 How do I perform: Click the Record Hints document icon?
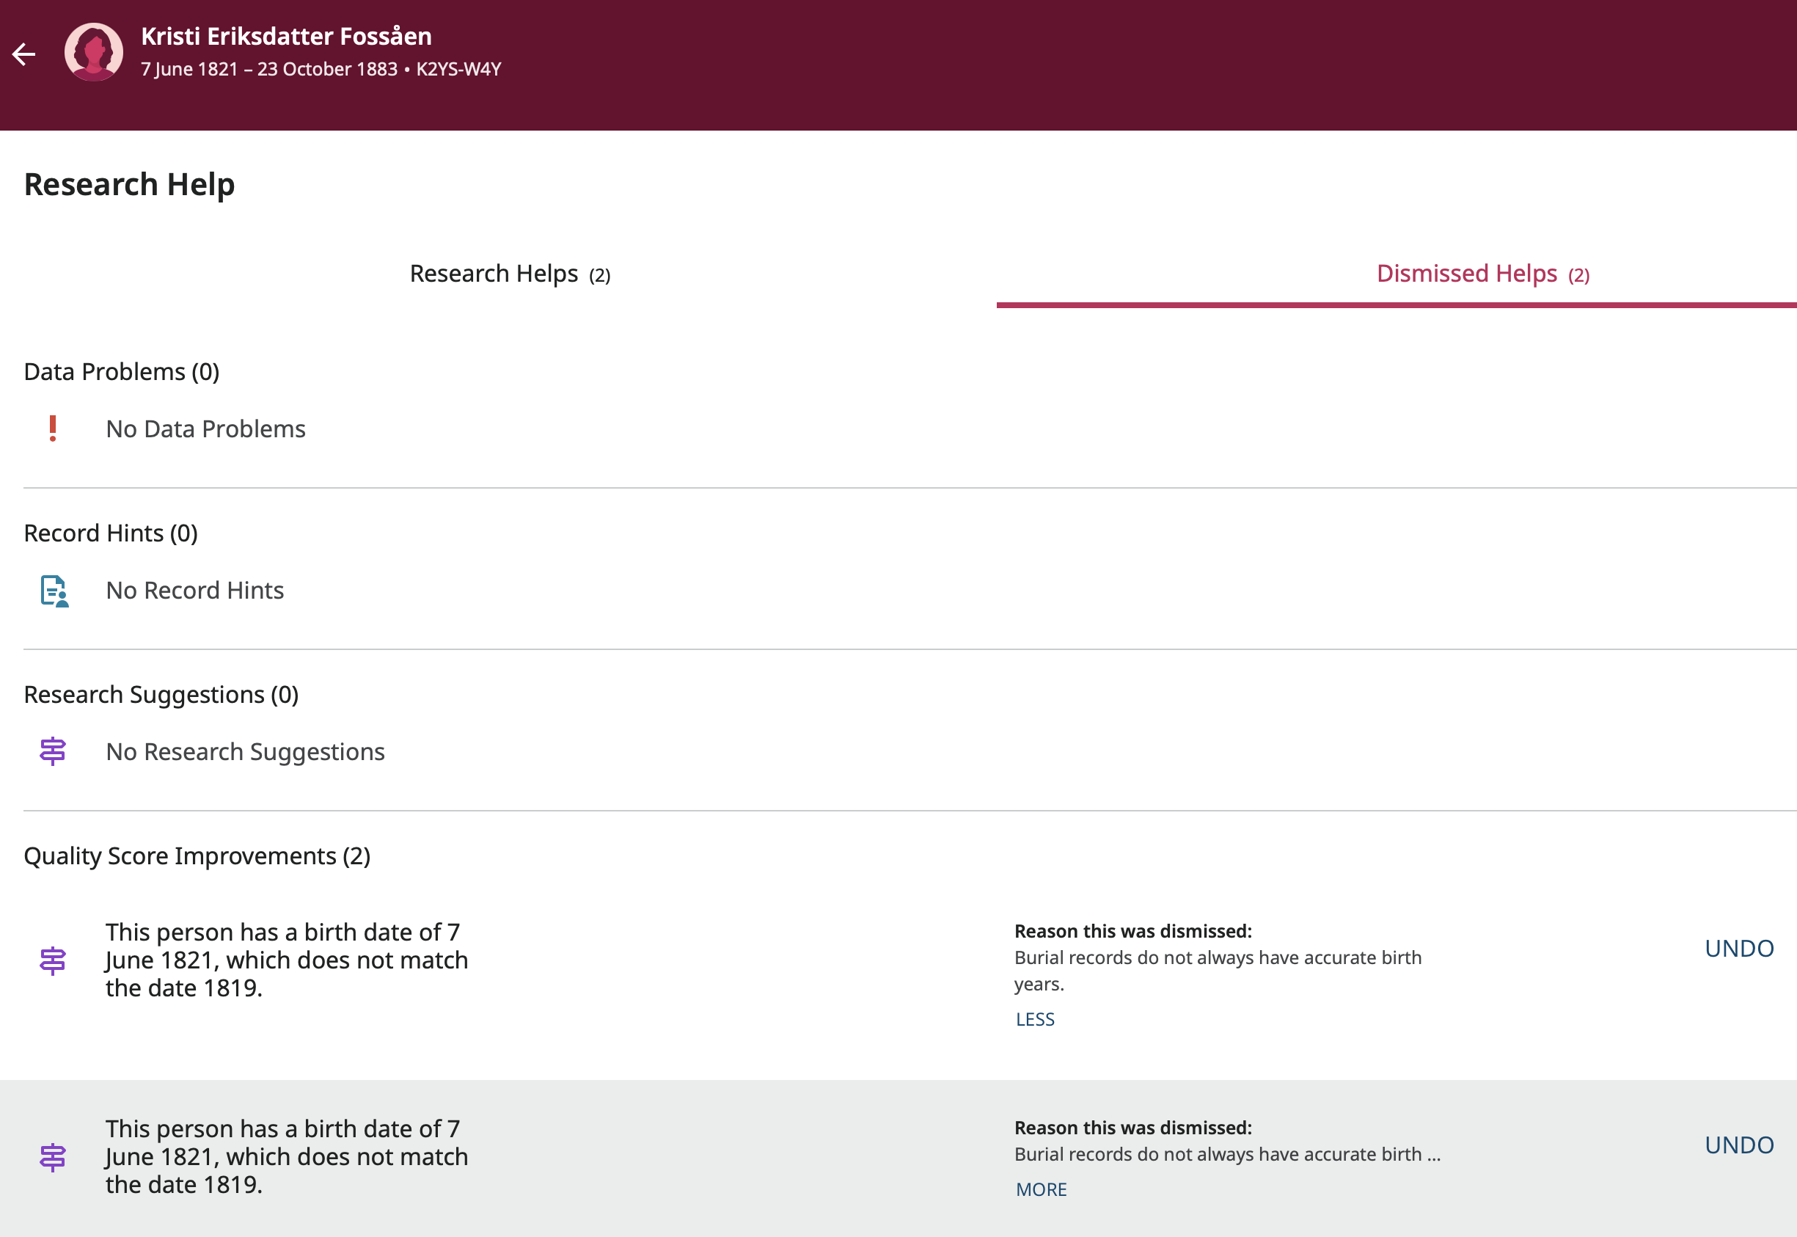pos(54,591)
